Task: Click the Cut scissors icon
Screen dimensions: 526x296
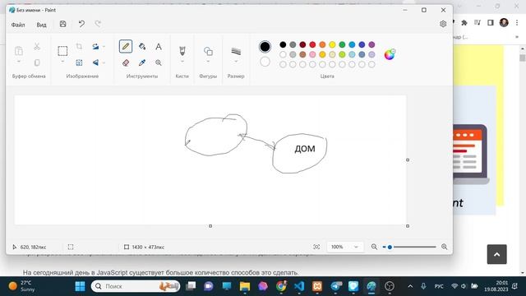Action: pyautogui.click(x=37, y=46)
